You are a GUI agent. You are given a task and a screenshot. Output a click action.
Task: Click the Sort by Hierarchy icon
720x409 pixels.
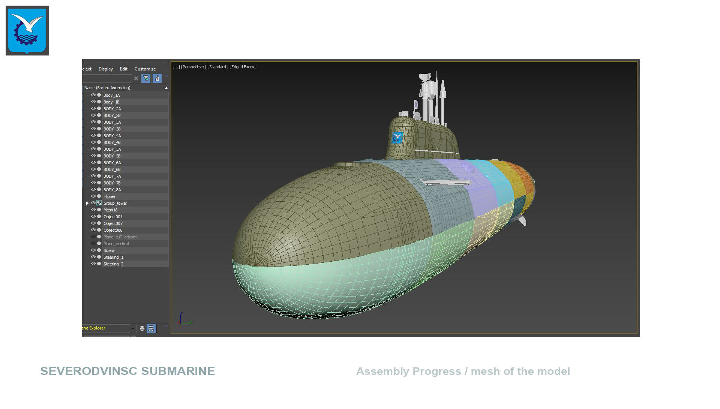point(151,328)
